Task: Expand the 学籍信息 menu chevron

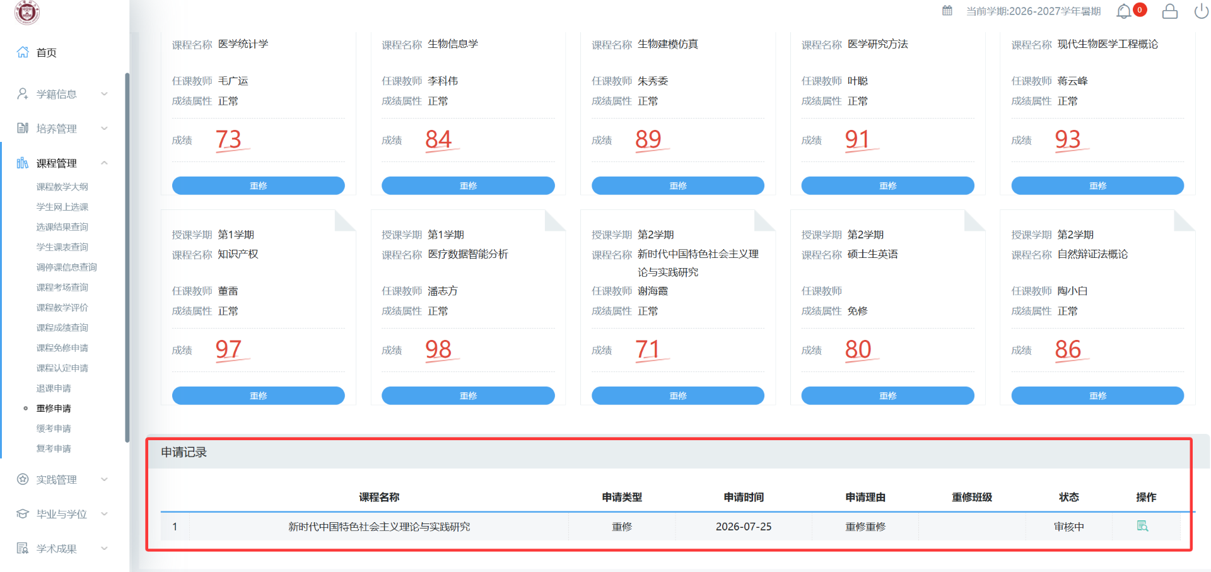Action: [x=105, y=94]
